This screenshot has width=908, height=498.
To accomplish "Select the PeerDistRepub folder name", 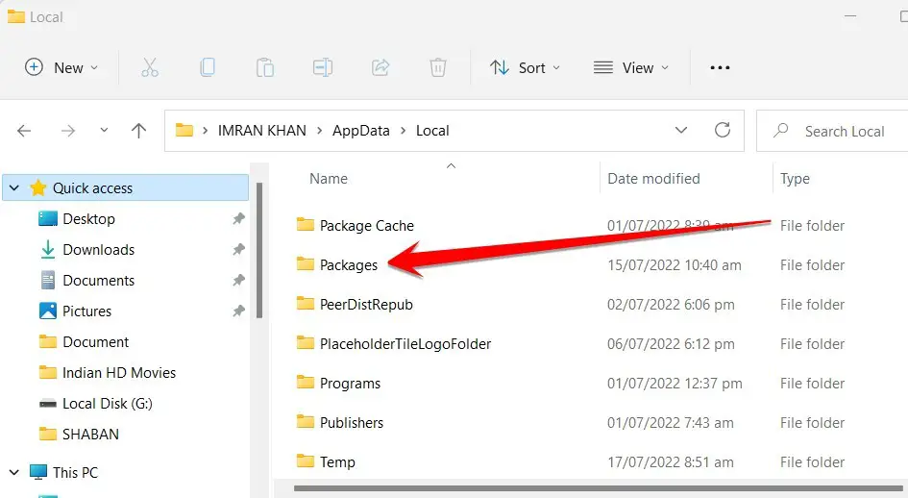I will click(x=366, y=305).
